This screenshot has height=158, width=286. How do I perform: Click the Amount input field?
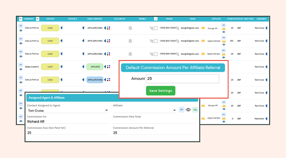pos(182,79)
